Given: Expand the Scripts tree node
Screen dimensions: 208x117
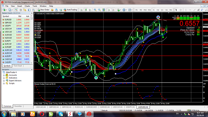Looking at the screenshot, I should [x=4, y=83].
